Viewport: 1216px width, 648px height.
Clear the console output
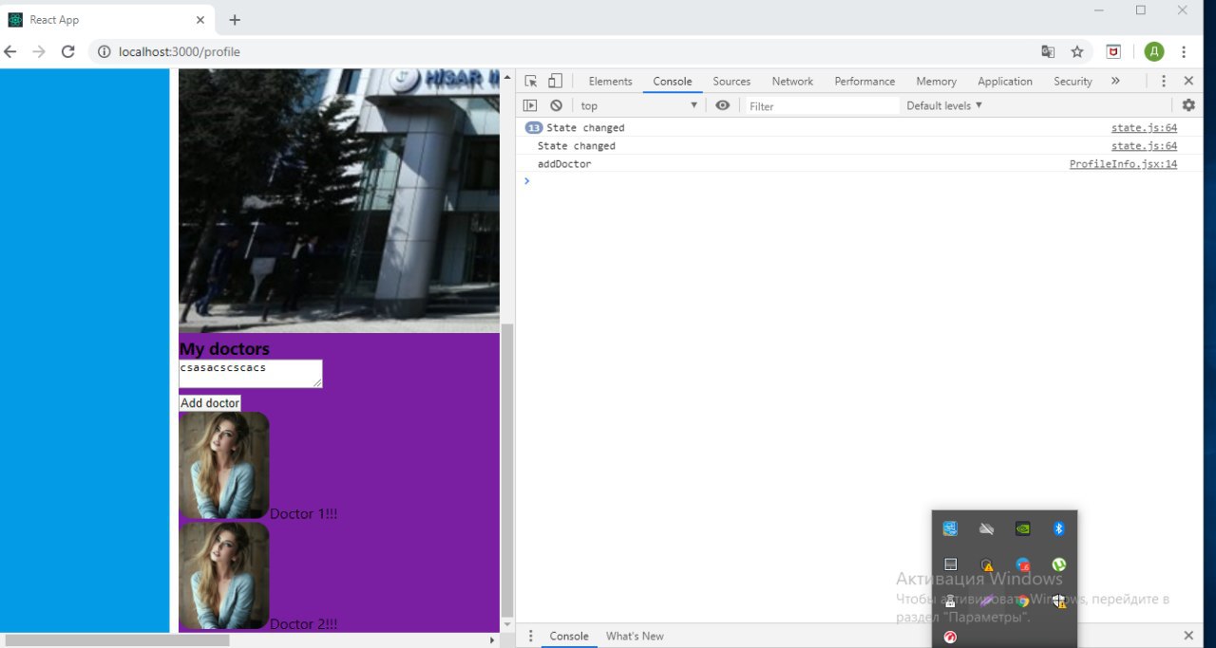pos(556,106)
